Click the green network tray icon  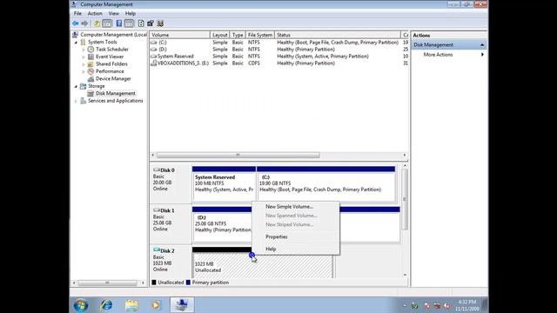(x=414, y=305)
